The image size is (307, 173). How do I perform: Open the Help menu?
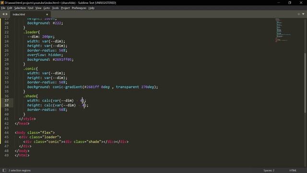[92, 8]
